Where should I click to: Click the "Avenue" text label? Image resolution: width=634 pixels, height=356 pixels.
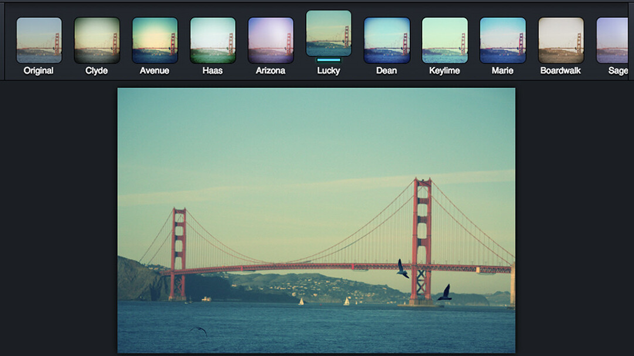click(155, 71)
